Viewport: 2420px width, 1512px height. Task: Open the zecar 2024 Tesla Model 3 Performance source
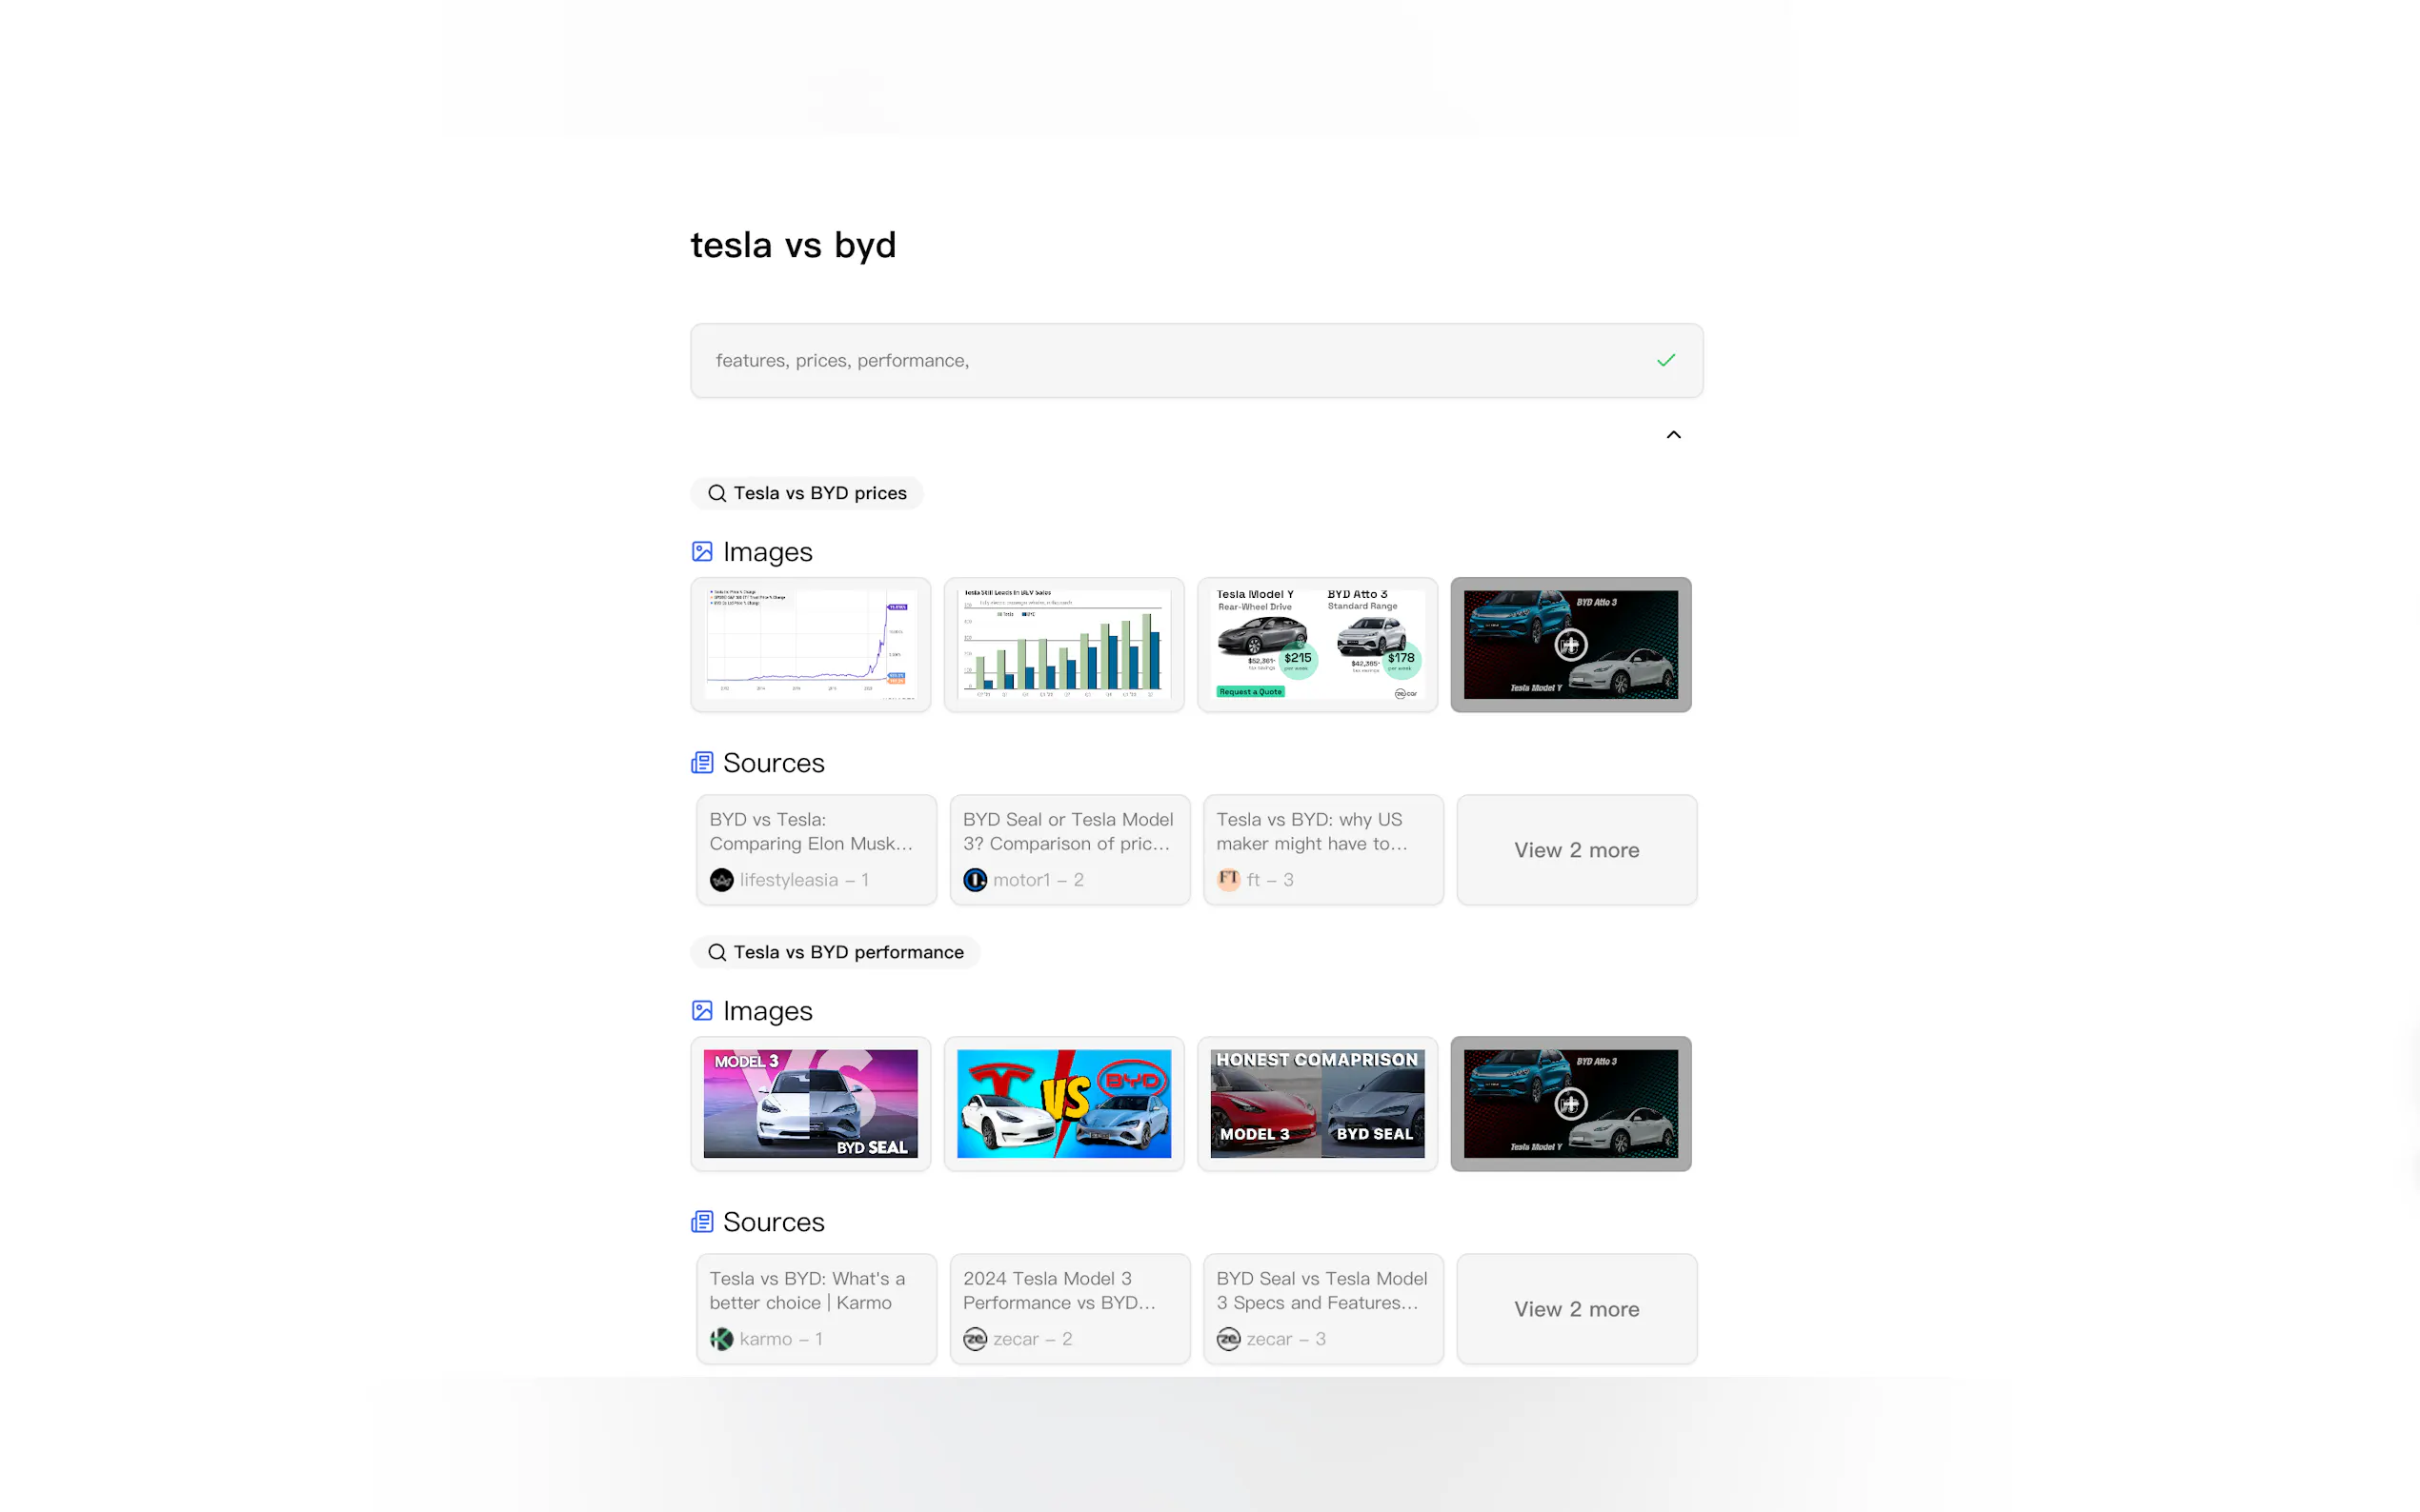click(x=1069, y=1308)
